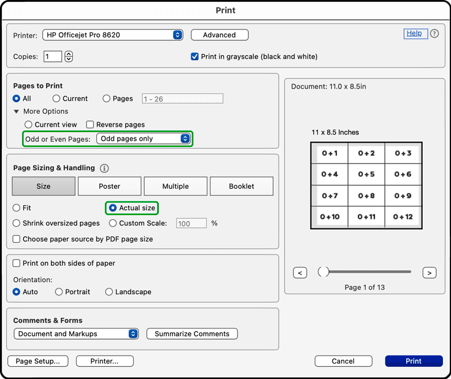The height and width of the screenshot is (379, 451).
Task: Open Document and Markups dropdown
Action: click(x=76, y=334)
